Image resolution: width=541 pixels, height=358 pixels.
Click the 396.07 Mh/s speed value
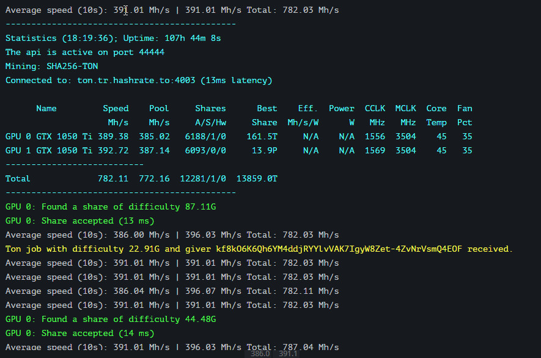[213, 291]
